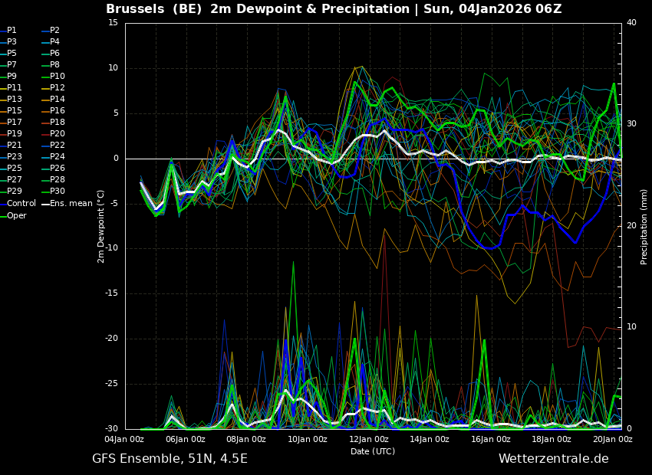Image resolution: width=652 pixels, height=475 pixels.
Task: Click the GFS Ensemble, 51N, 4.5E caption
Action: [170, 459]
